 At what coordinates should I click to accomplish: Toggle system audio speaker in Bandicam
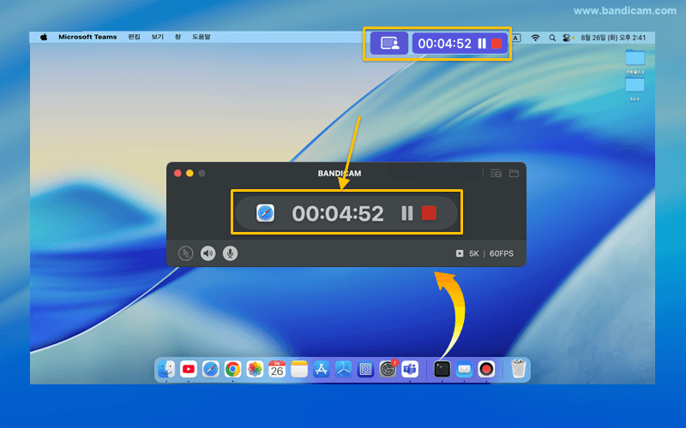(208, 253)
